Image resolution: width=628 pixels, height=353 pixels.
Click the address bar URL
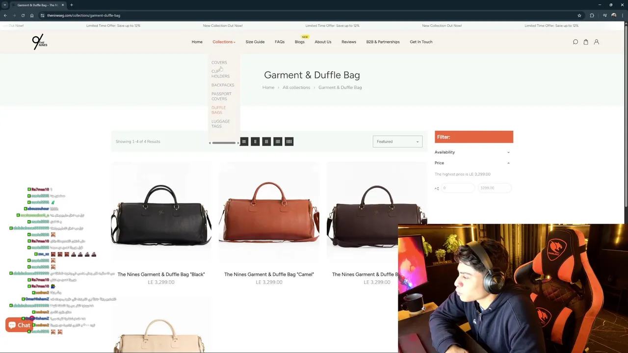(83, 15)
